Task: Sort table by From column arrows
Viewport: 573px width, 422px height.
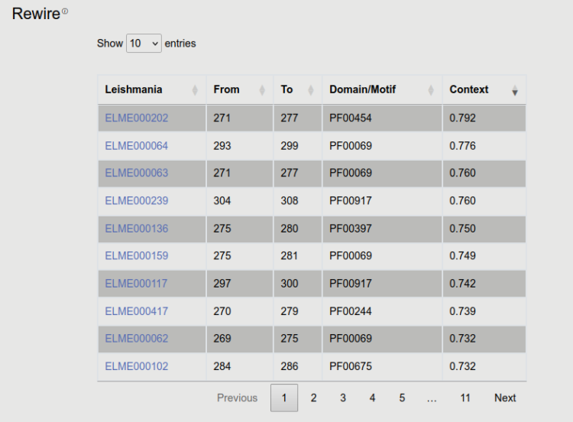Action: pyautogui.click(x=263, y=90)
